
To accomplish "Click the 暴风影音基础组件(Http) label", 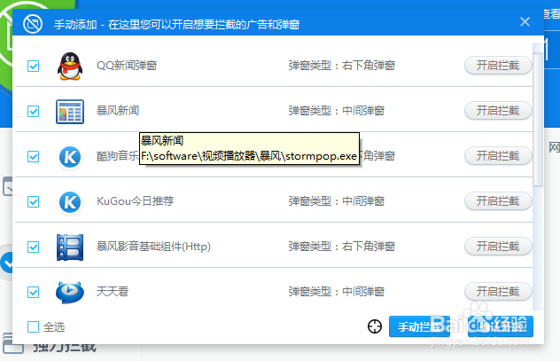I will 153,247.
